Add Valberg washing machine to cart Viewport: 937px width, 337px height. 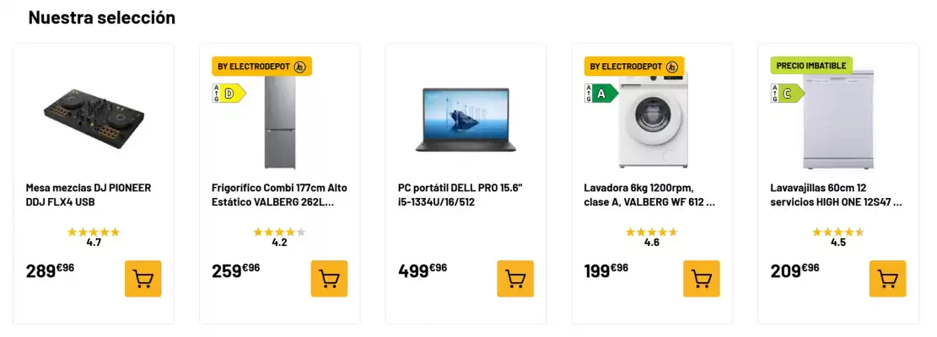[702, 279]
